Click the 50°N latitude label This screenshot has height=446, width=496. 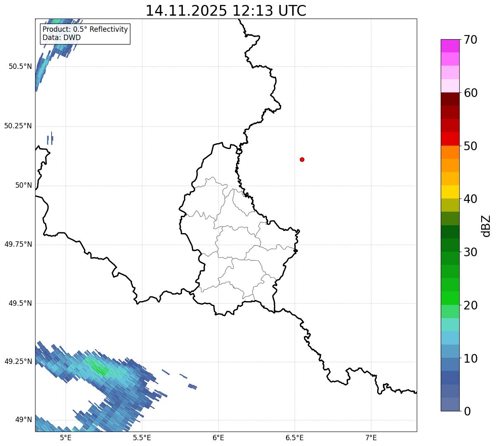pyautogui.click(x=24, y=185)
